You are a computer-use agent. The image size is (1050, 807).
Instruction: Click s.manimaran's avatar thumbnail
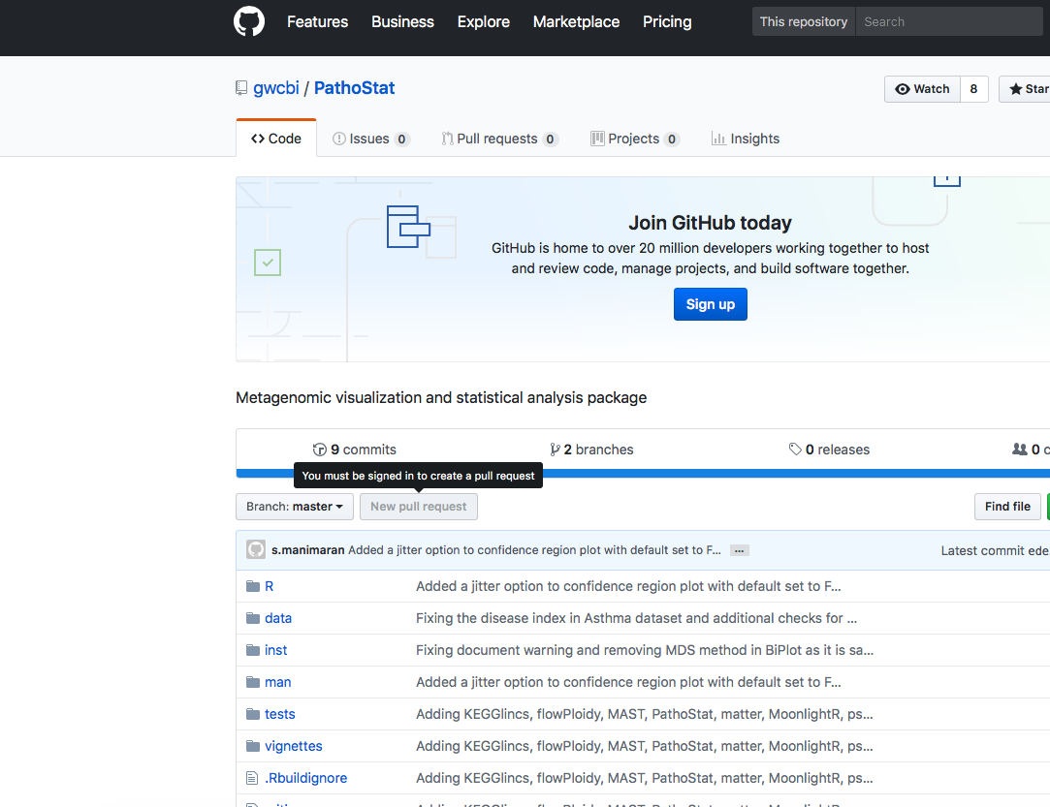point(256,550)
